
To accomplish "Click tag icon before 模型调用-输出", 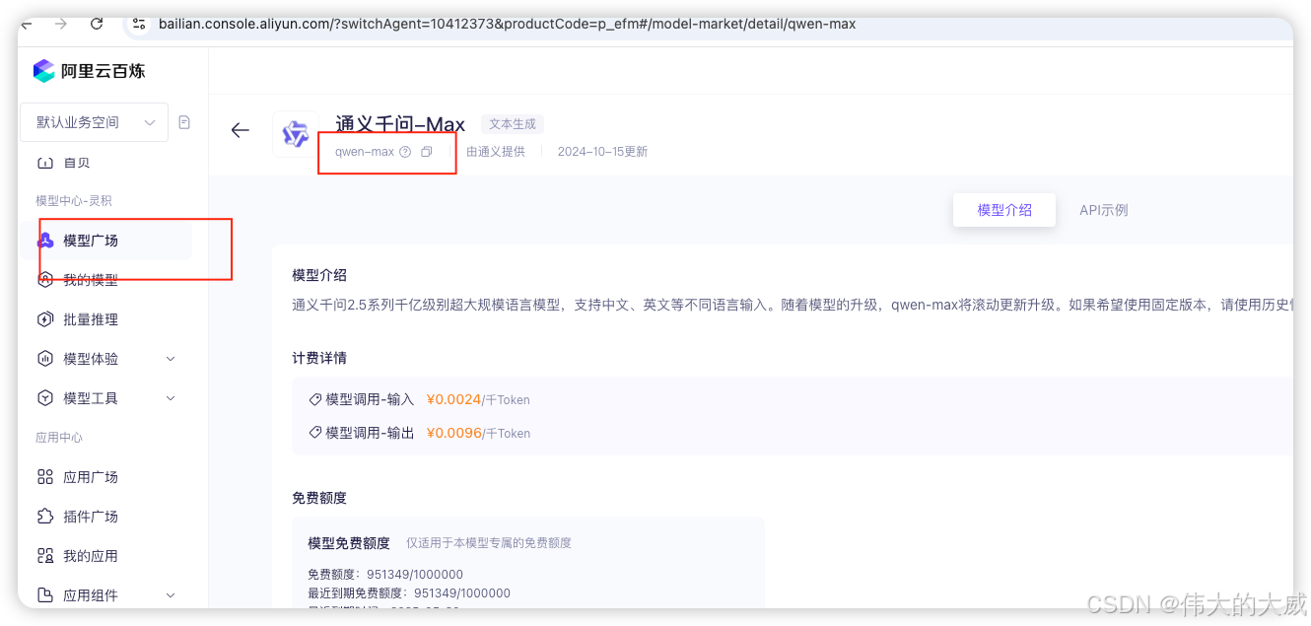I will click(315, 433).
